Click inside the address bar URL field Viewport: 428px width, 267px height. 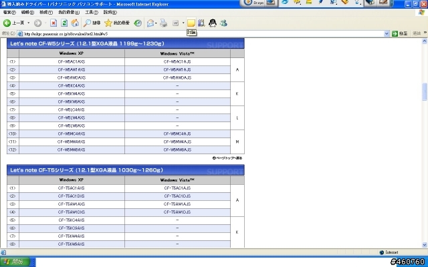202,33
